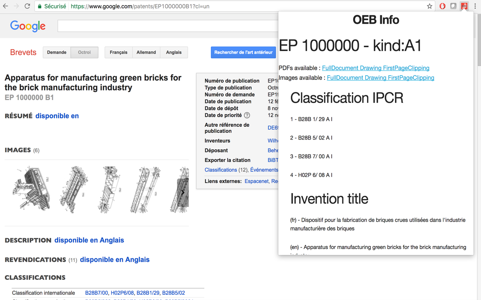The height and width of the screenshot is (300, 481).
Task: Click the 'EP 1000000 B1' patent number
Action: coord(29,97)
